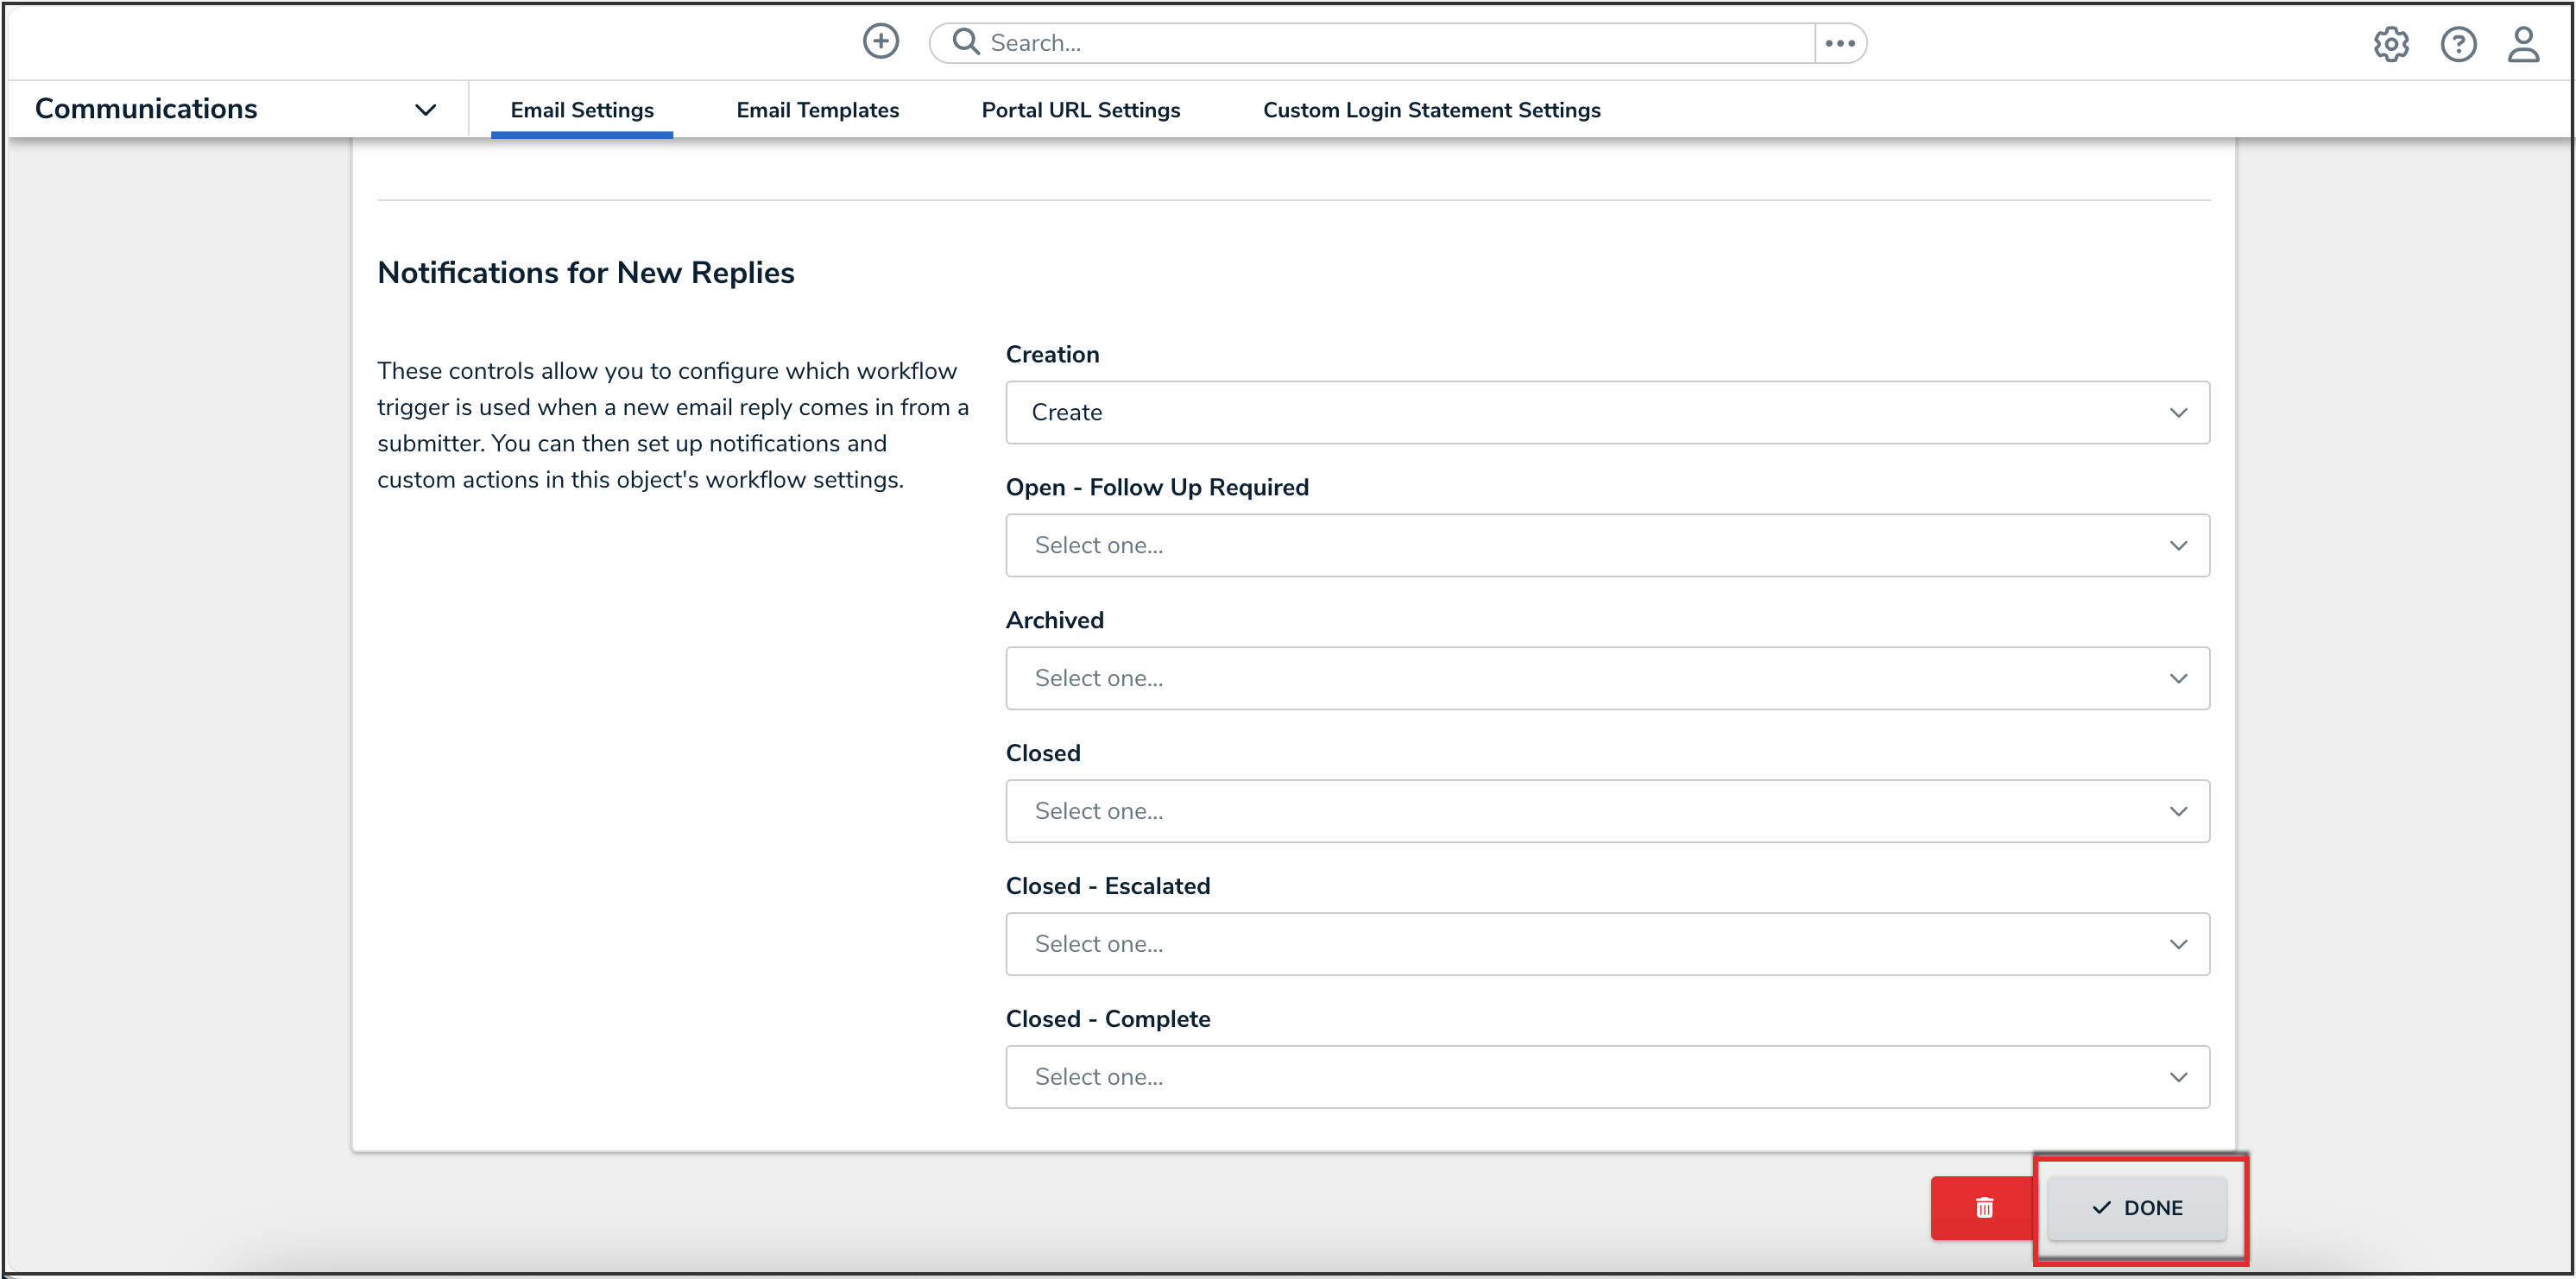This screenshot has height=1279, width=2576.
Task: Expand the Communications section chevron
Action: tap(425, 110)
